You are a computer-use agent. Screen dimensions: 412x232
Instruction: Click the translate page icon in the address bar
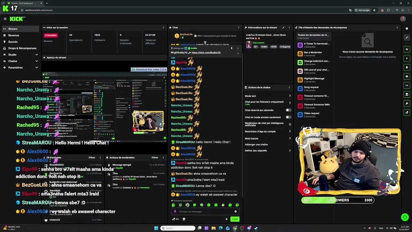pyautogui.click(x=350, y=10)
